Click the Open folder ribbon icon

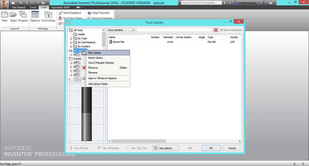[13, 14]
